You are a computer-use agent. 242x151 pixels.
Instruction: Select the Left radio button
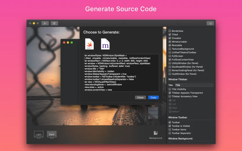coord(170,104)
